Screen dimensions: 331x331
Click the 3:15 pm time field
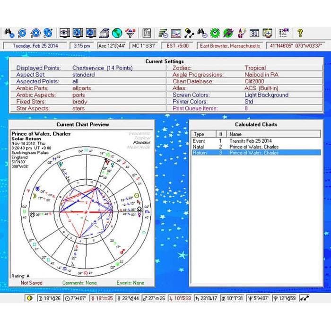pyautogui.click(x=82, y=46)
